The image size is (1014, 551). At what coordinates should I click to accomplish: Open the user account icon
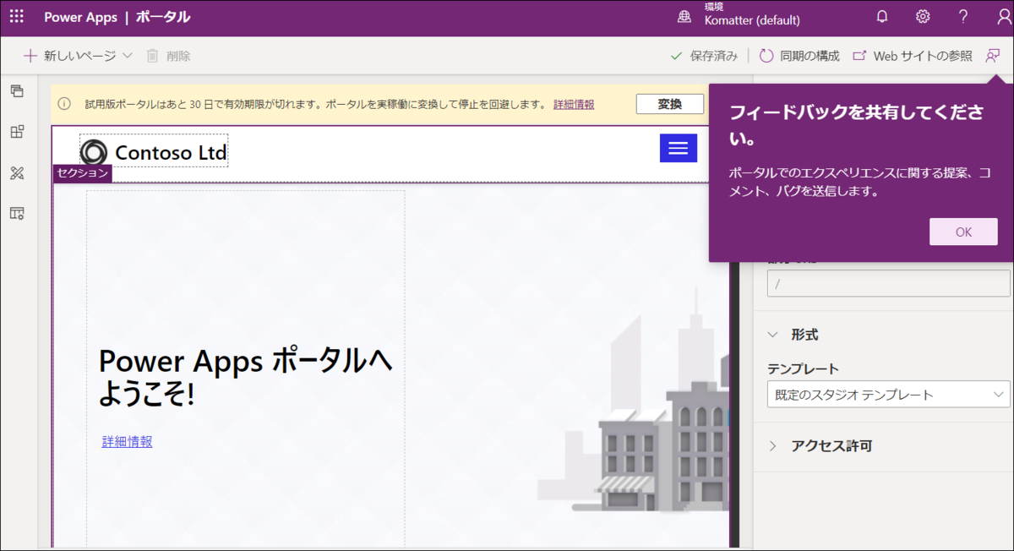[1003, 17]
